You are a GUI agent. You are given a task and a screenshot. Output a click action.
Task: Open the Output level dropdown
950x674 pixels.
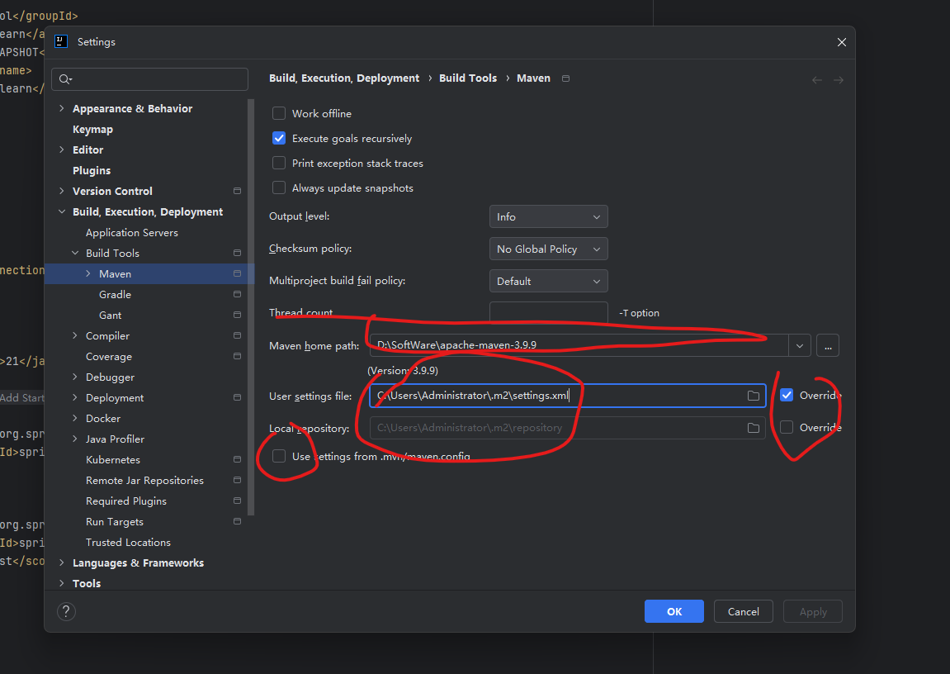pos(548,216)
